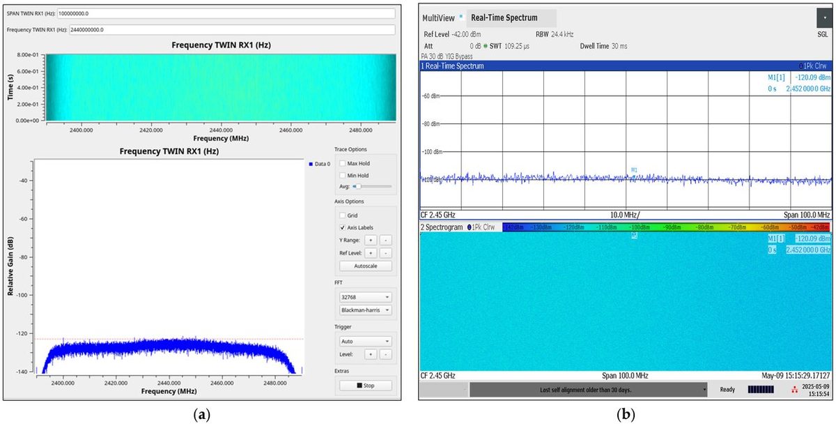The image size is (836, 426).
Task: Open the FFT size 32768 dropdown
Action: coord(365,296)
